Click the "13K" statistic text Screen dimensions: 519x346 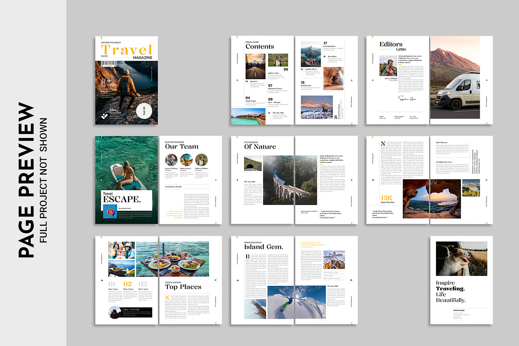tap(386, 198)
